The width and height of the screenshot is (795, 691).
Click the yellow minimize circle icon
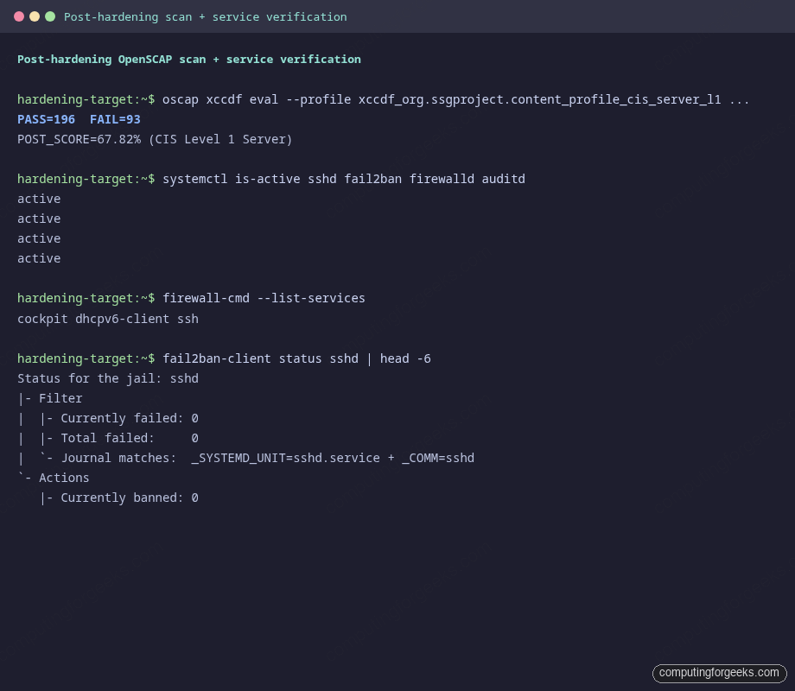[34, 16]
